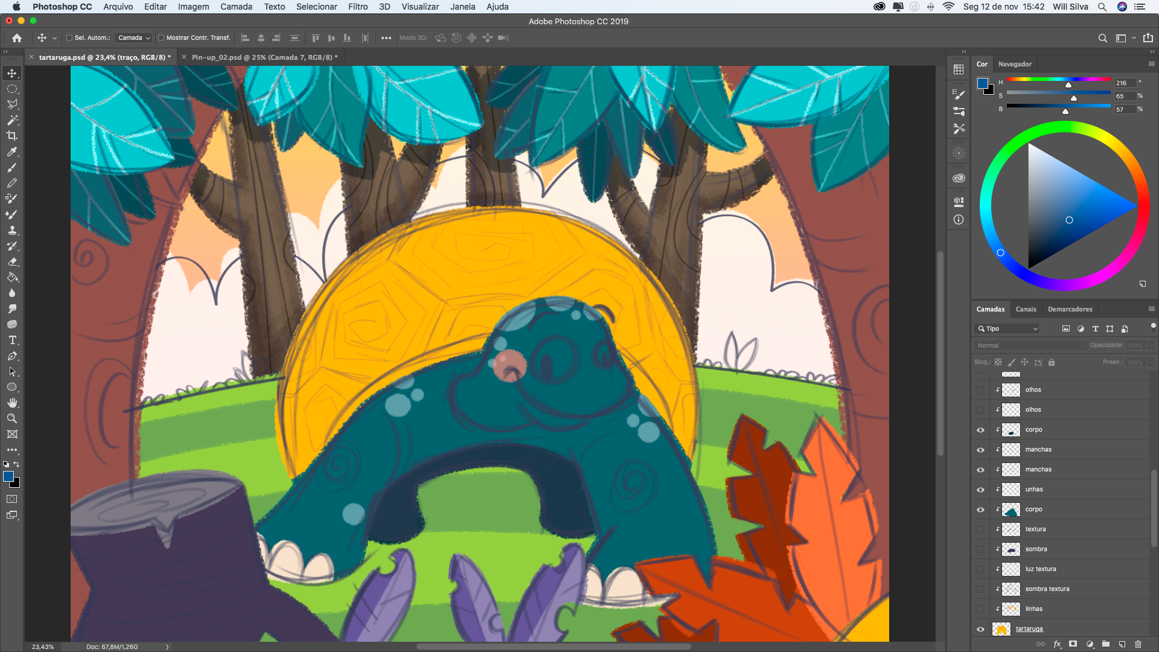Click the delete layer trash icon

pos(1138,644)
